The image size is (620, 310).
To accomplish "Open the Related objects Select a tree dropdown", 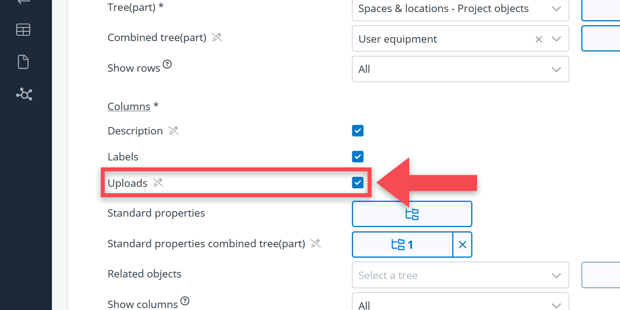I will 460,275.
